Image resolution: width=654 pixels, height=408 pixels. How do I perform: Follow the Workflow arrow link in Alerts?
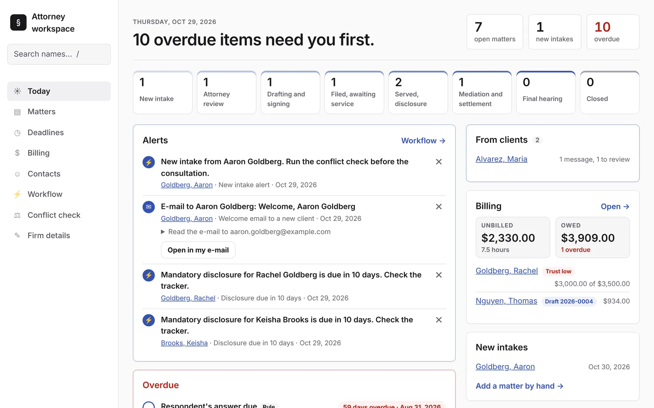423,141
